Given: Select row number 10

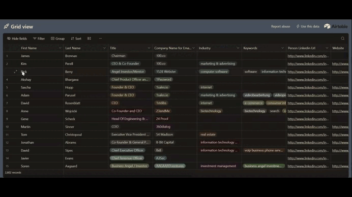Looking at the screenshot, I should pos(7,127).
